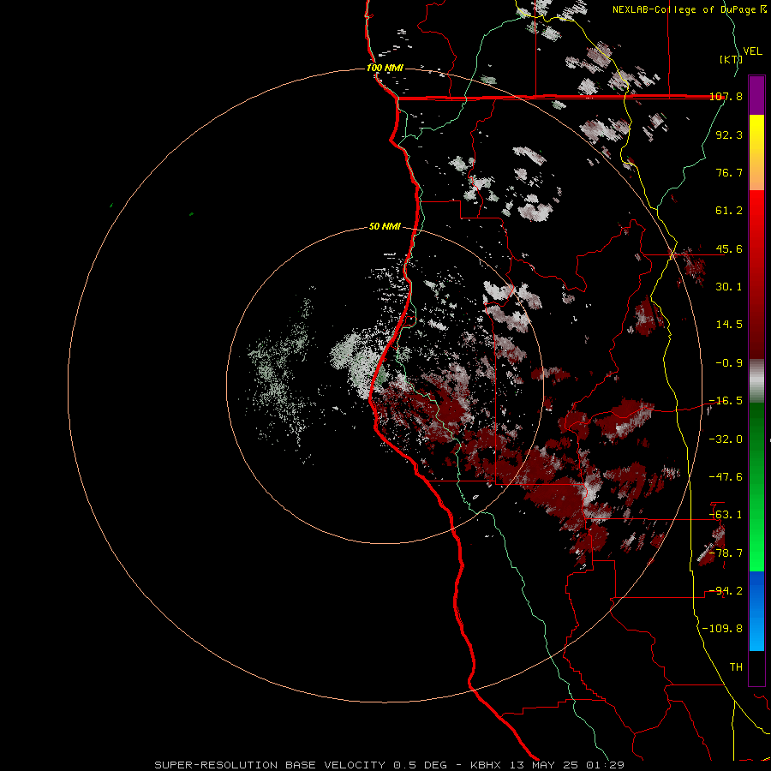The height and width of the screenshot is (771, 771).
Task: Click the -78.7 velocity scale value
Action: tap(726, 553)
